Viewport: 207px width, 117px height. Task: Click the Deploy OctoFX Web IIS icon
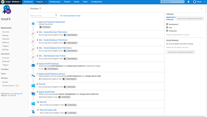pos(33,94)
